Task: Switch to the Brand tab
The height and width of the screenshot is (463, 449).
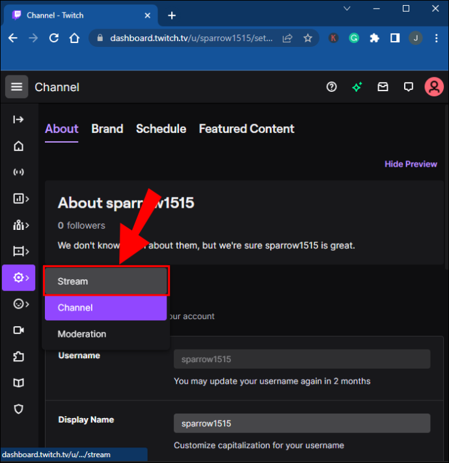Action: (x=107, y=129)
